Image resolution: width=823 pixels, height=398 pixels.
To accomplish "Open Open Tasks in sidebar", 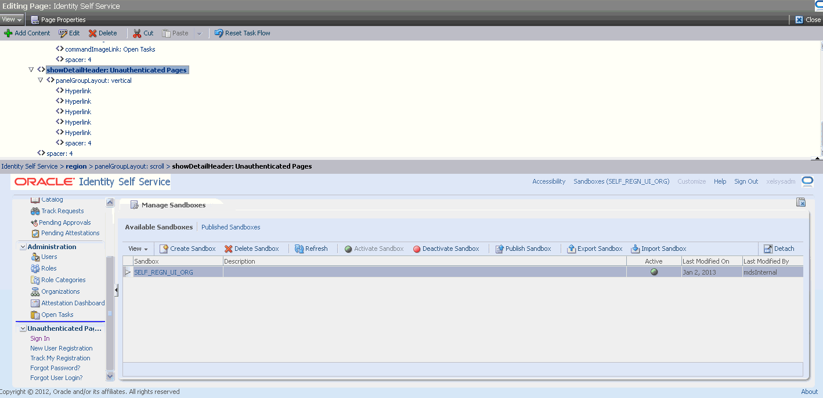I will [57, 315].
